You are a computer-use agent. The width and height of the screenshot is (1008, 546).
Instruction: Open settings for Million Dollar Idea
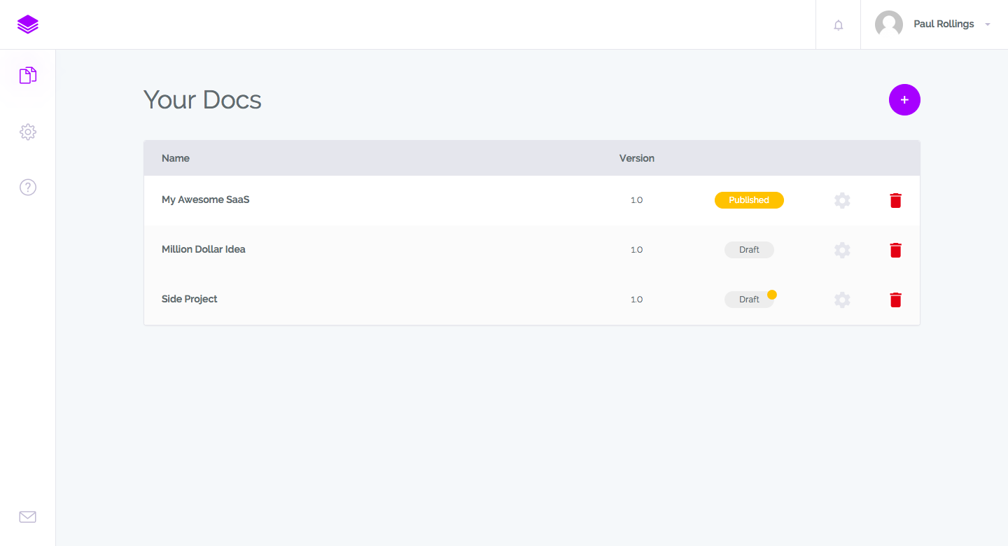[x=842, y=250]
